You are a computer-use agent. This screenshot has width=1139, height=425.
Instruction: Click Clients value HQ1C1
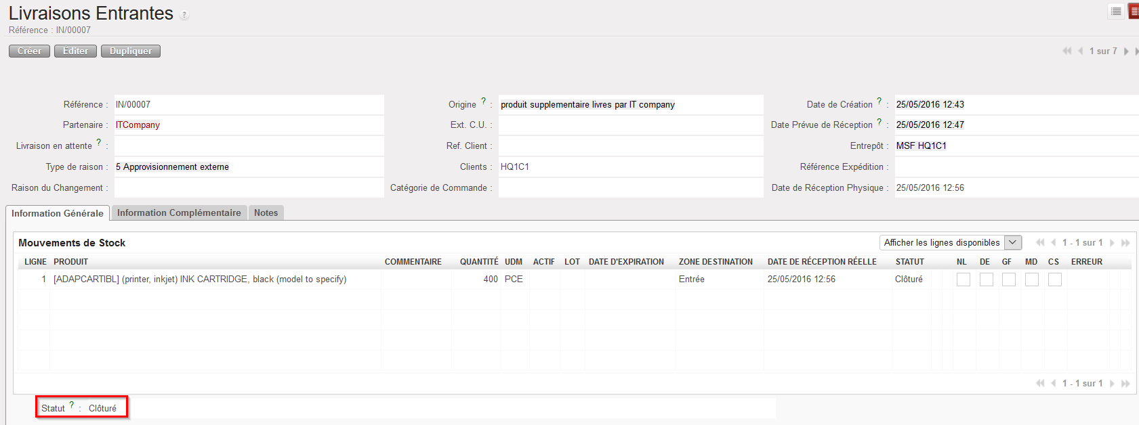click(x=514, y=167)
